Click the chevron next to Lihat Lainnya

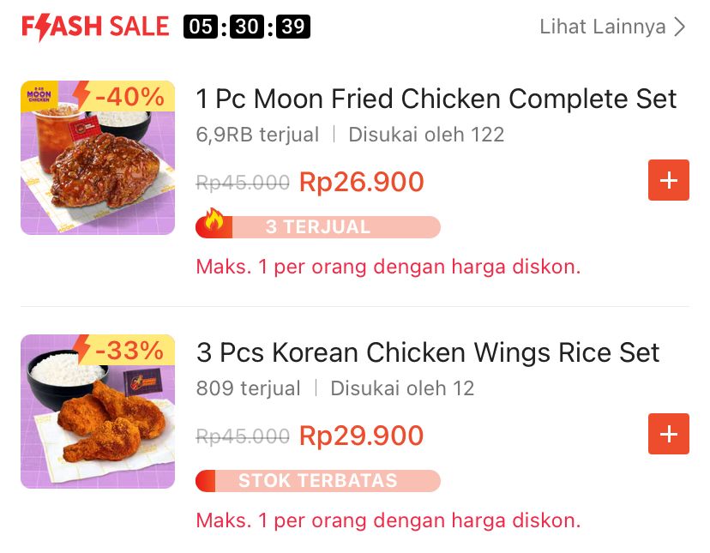(x=680, y=27)
